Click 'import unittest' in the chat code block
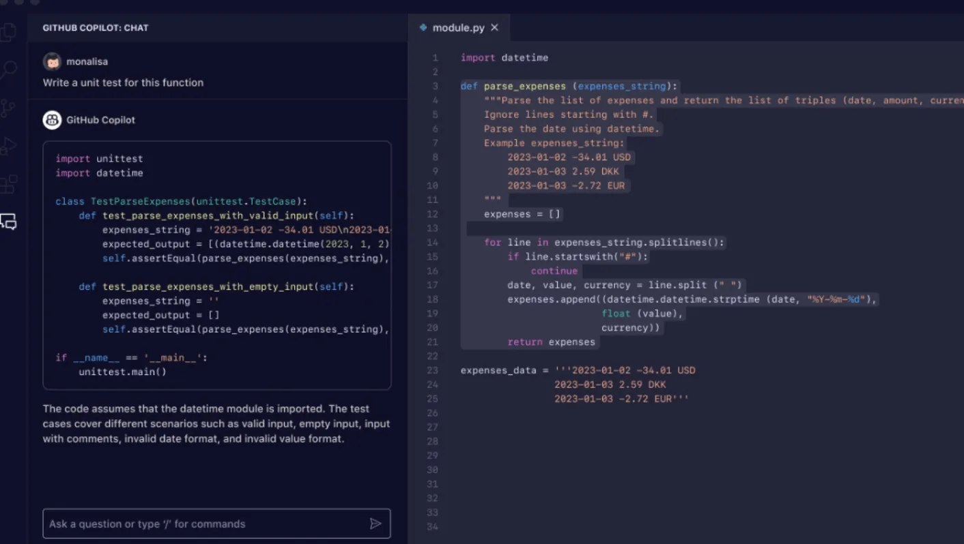 point(99,159)
